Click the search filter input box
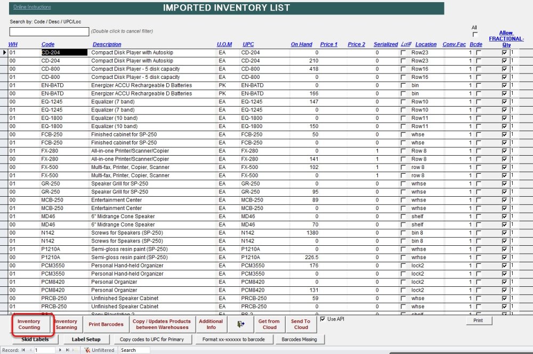This screenshot has height=354, width=533. (49, 31)
